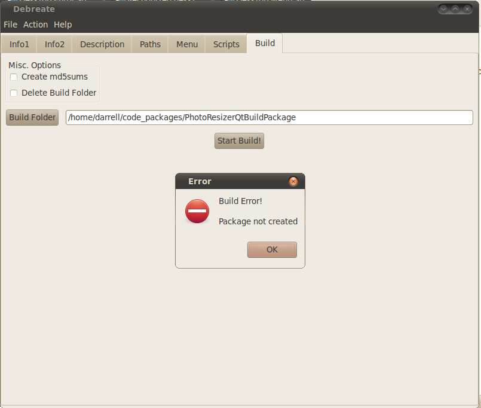This screenshot has height=408, width=481.
Task: Open the Help menu
Action: [63, 25]
